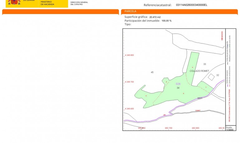Click the Escala 1/3000 scale box
The width and height of the screenshot is (240, 143).
click(x=229, y=128)
